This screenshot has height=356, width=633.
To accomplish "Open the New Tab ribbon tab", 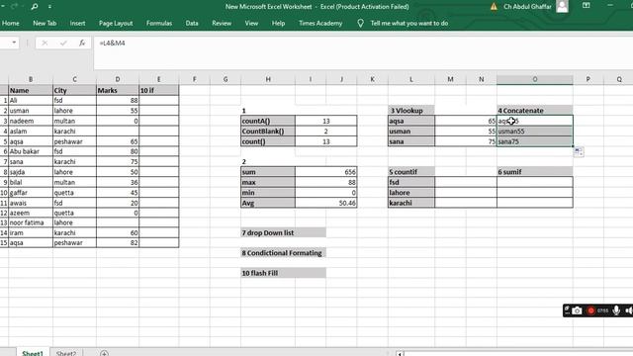I will (x=45, y=24).
